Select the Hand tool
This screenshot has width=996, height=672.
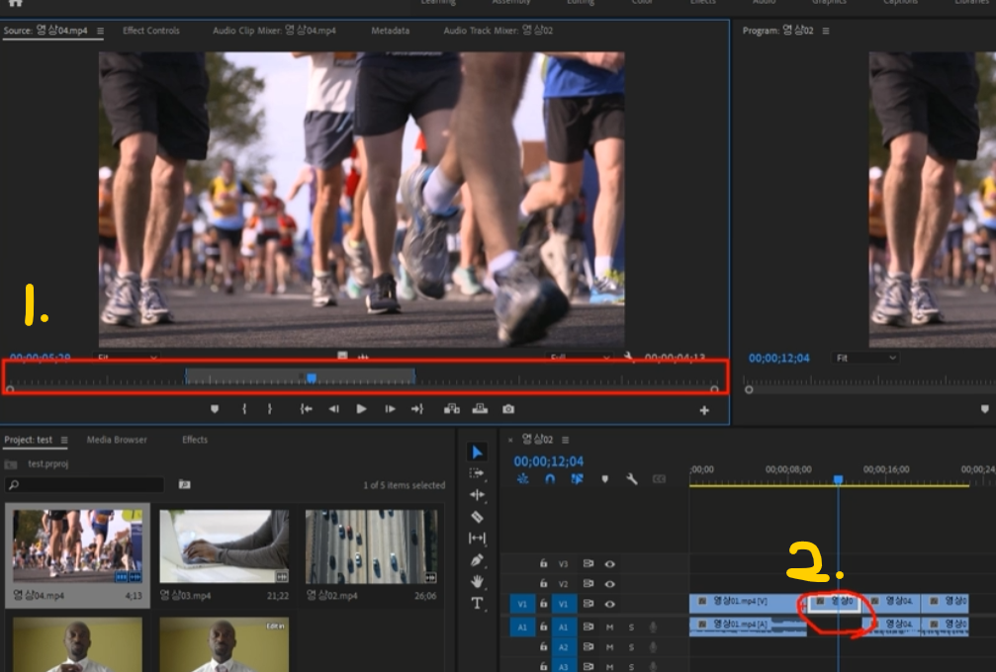click(x=477, y=581)
